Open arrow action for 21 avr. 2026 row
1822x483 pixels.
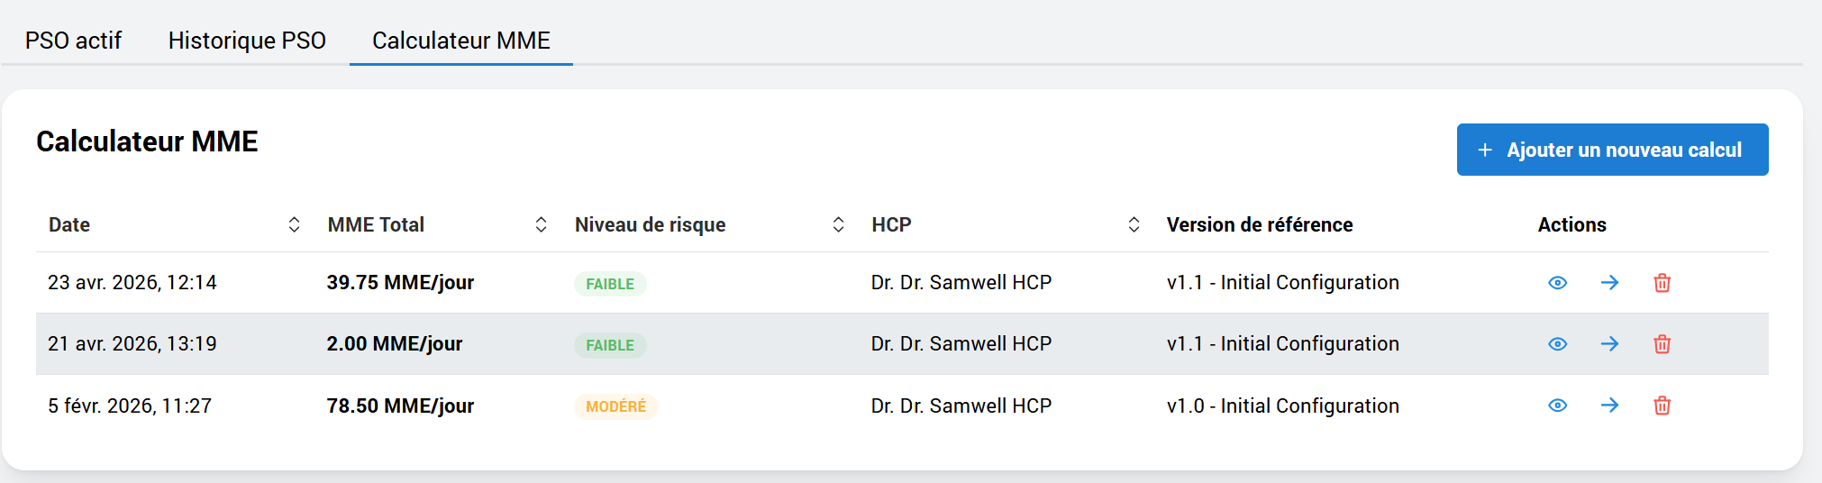click(1609, 344)
